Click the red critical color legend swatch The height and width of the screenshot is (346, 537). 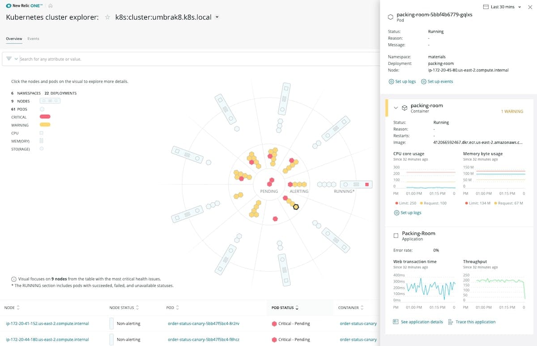coord(45,117)
